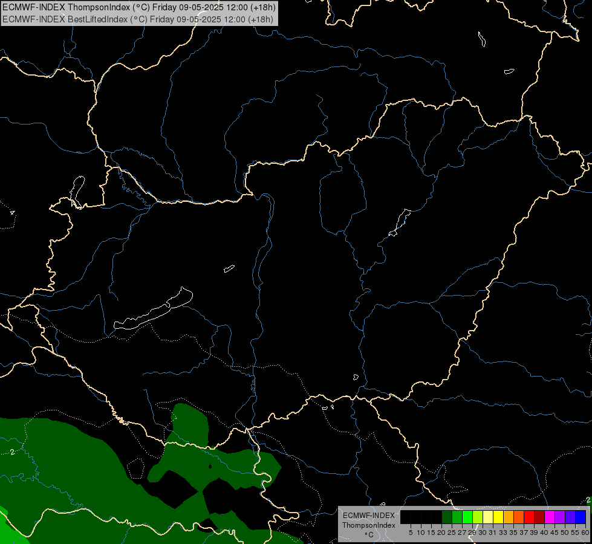This screenshot has height=544, width=592.
Task: Click the dark red 39–40 legend swatch
Action: (x=539, y=517)
